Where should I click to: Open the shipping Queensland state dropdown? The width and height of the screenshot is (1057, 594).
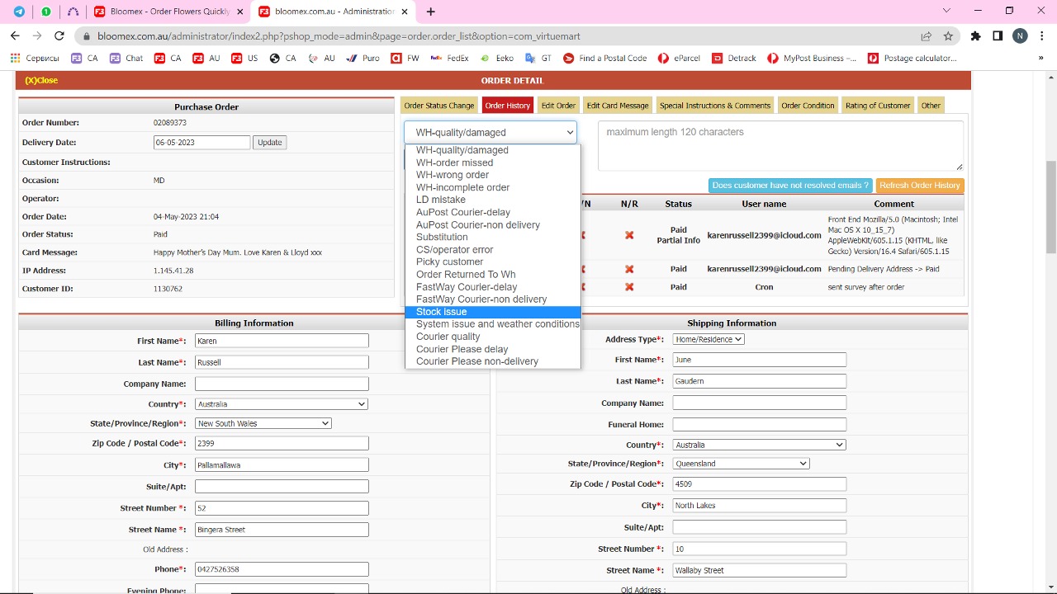tap(741, 464)
